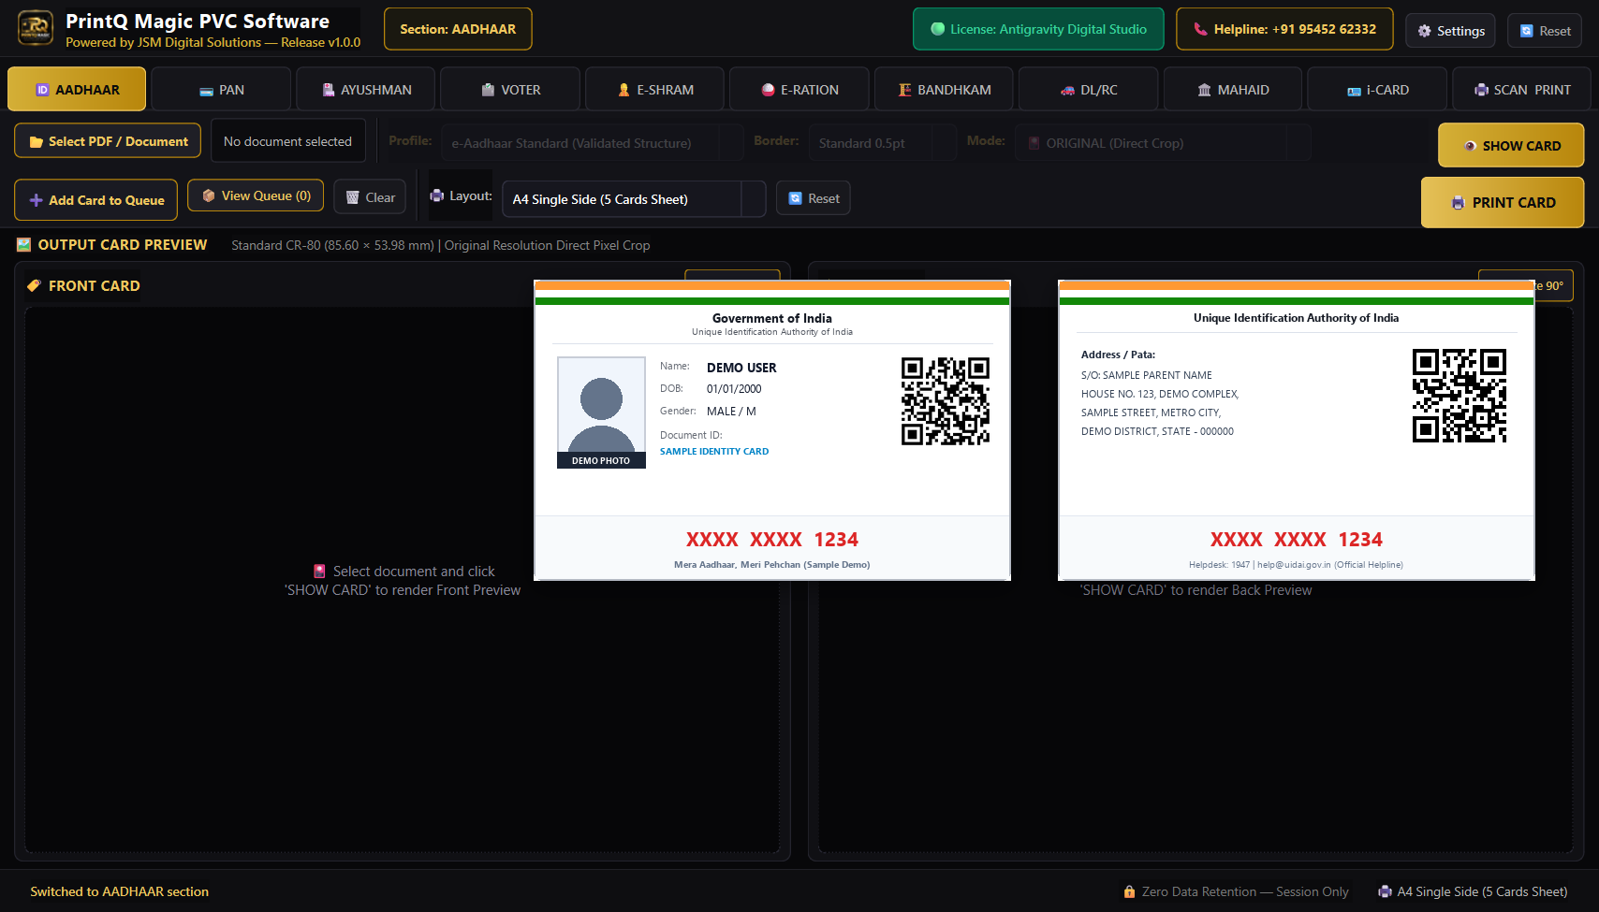This screenshot has width=1599, height=912.
Task: Click the OUTPUT CARD PREVIEW picture icon
Action: [x=24, y=245]
